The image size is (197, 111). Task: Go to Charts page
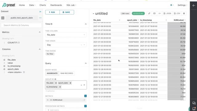coord(43,5)
